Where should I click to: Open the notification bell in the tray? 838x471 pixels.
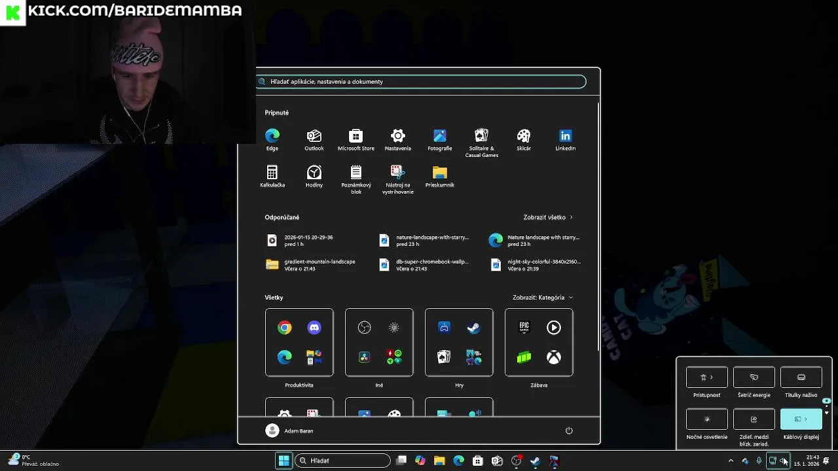(x=826, y=461)
